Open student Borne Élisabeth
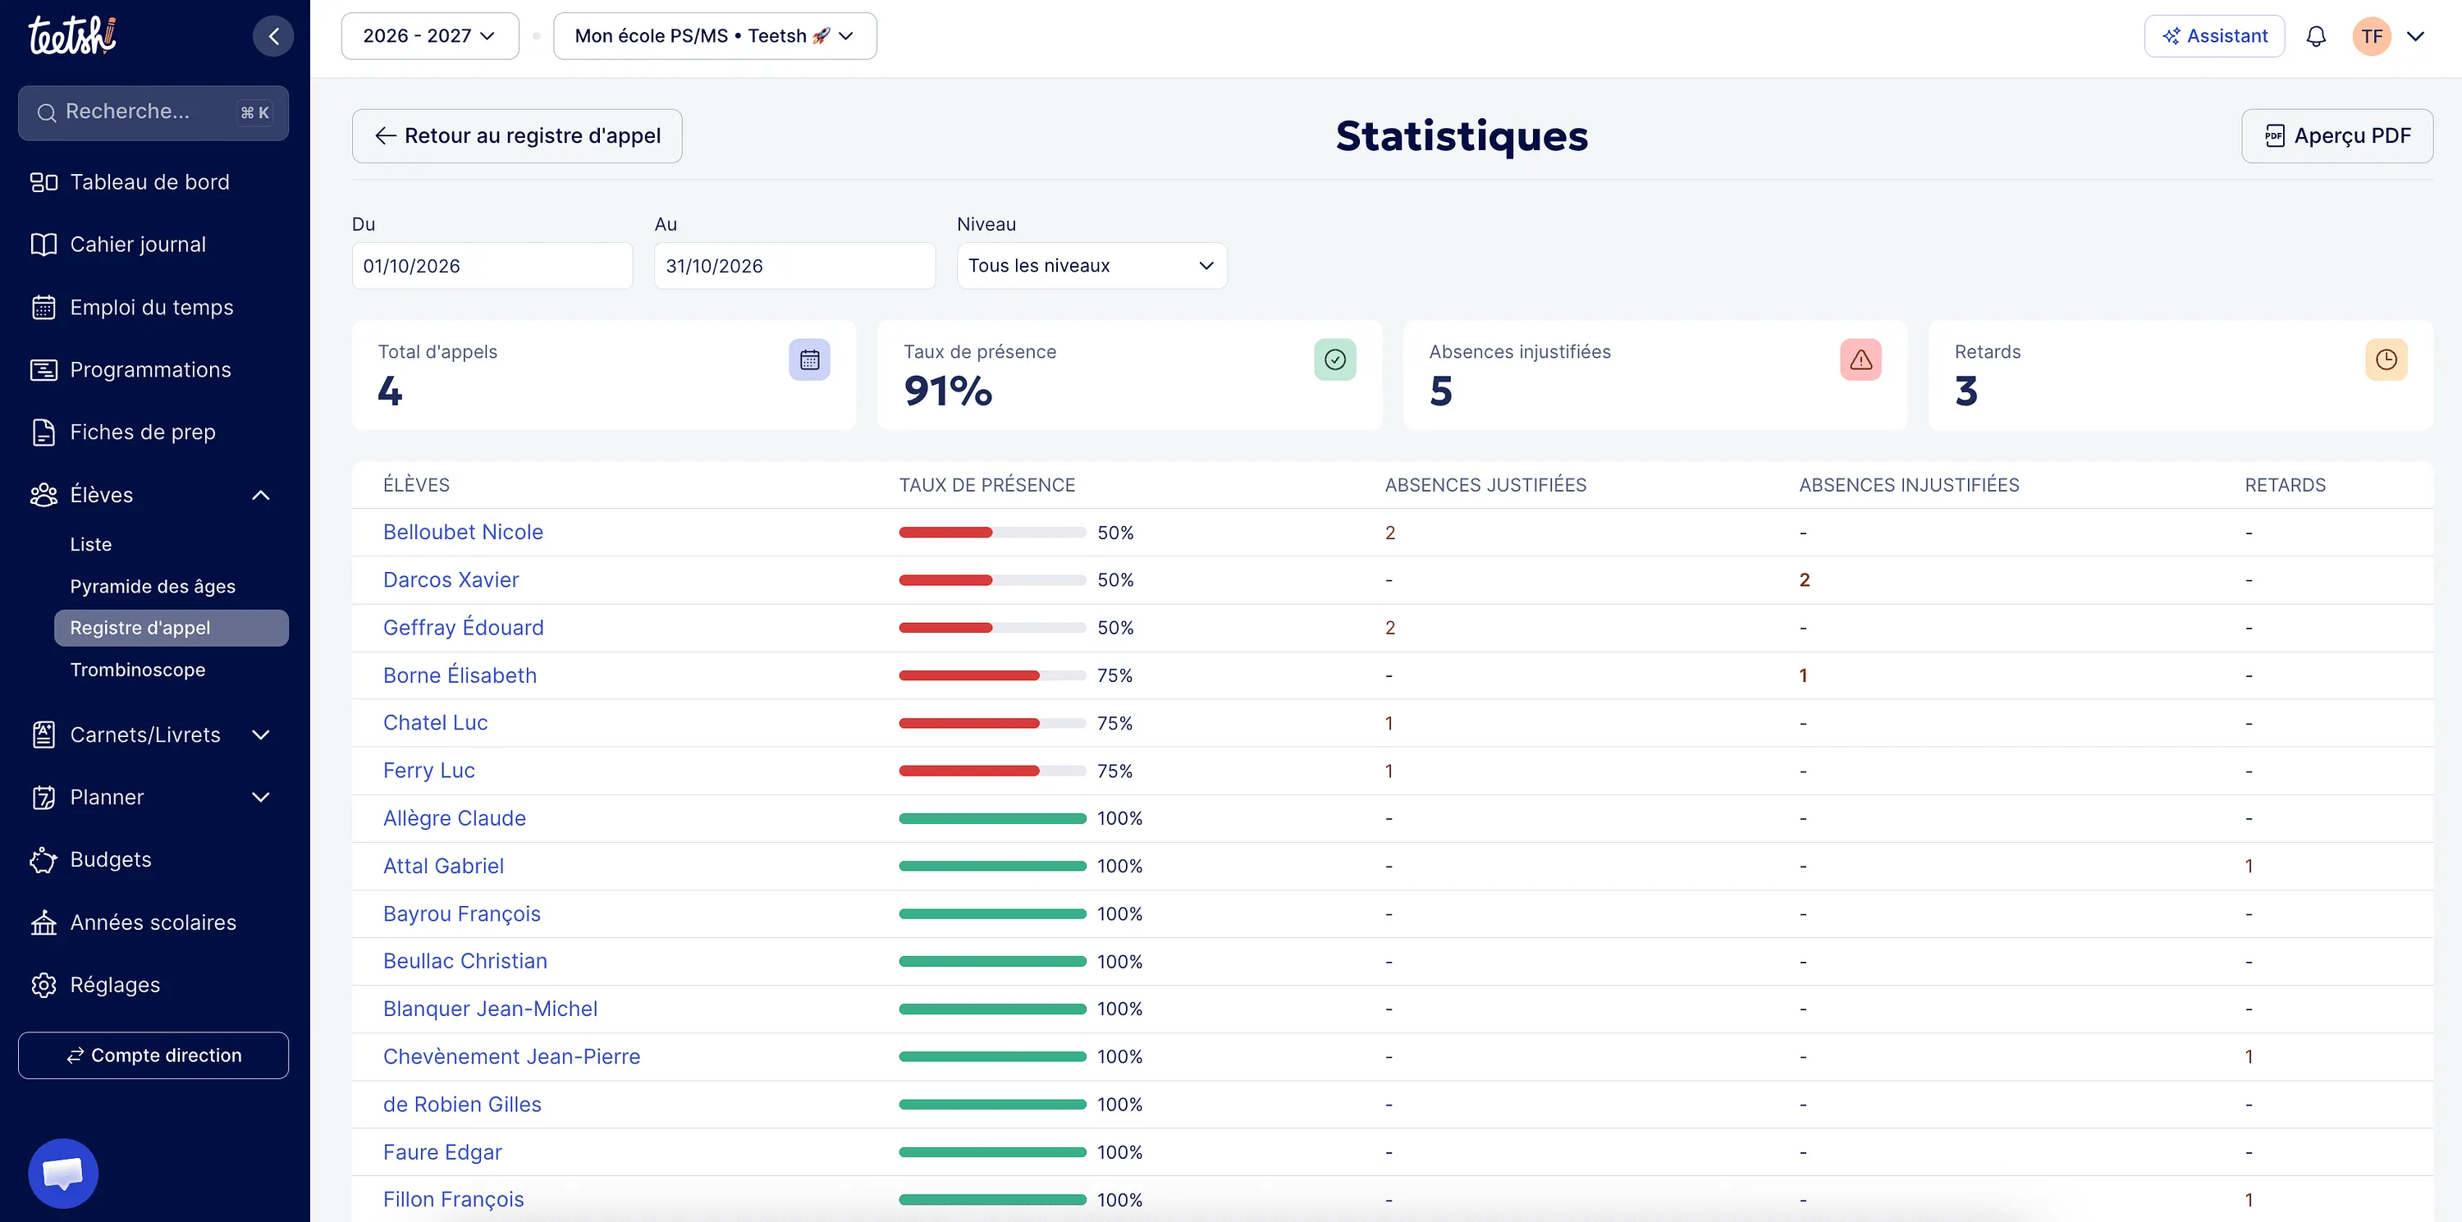Image resolution: width=2462 pixels, height=1222 pixels. click(x=460, y=675)
